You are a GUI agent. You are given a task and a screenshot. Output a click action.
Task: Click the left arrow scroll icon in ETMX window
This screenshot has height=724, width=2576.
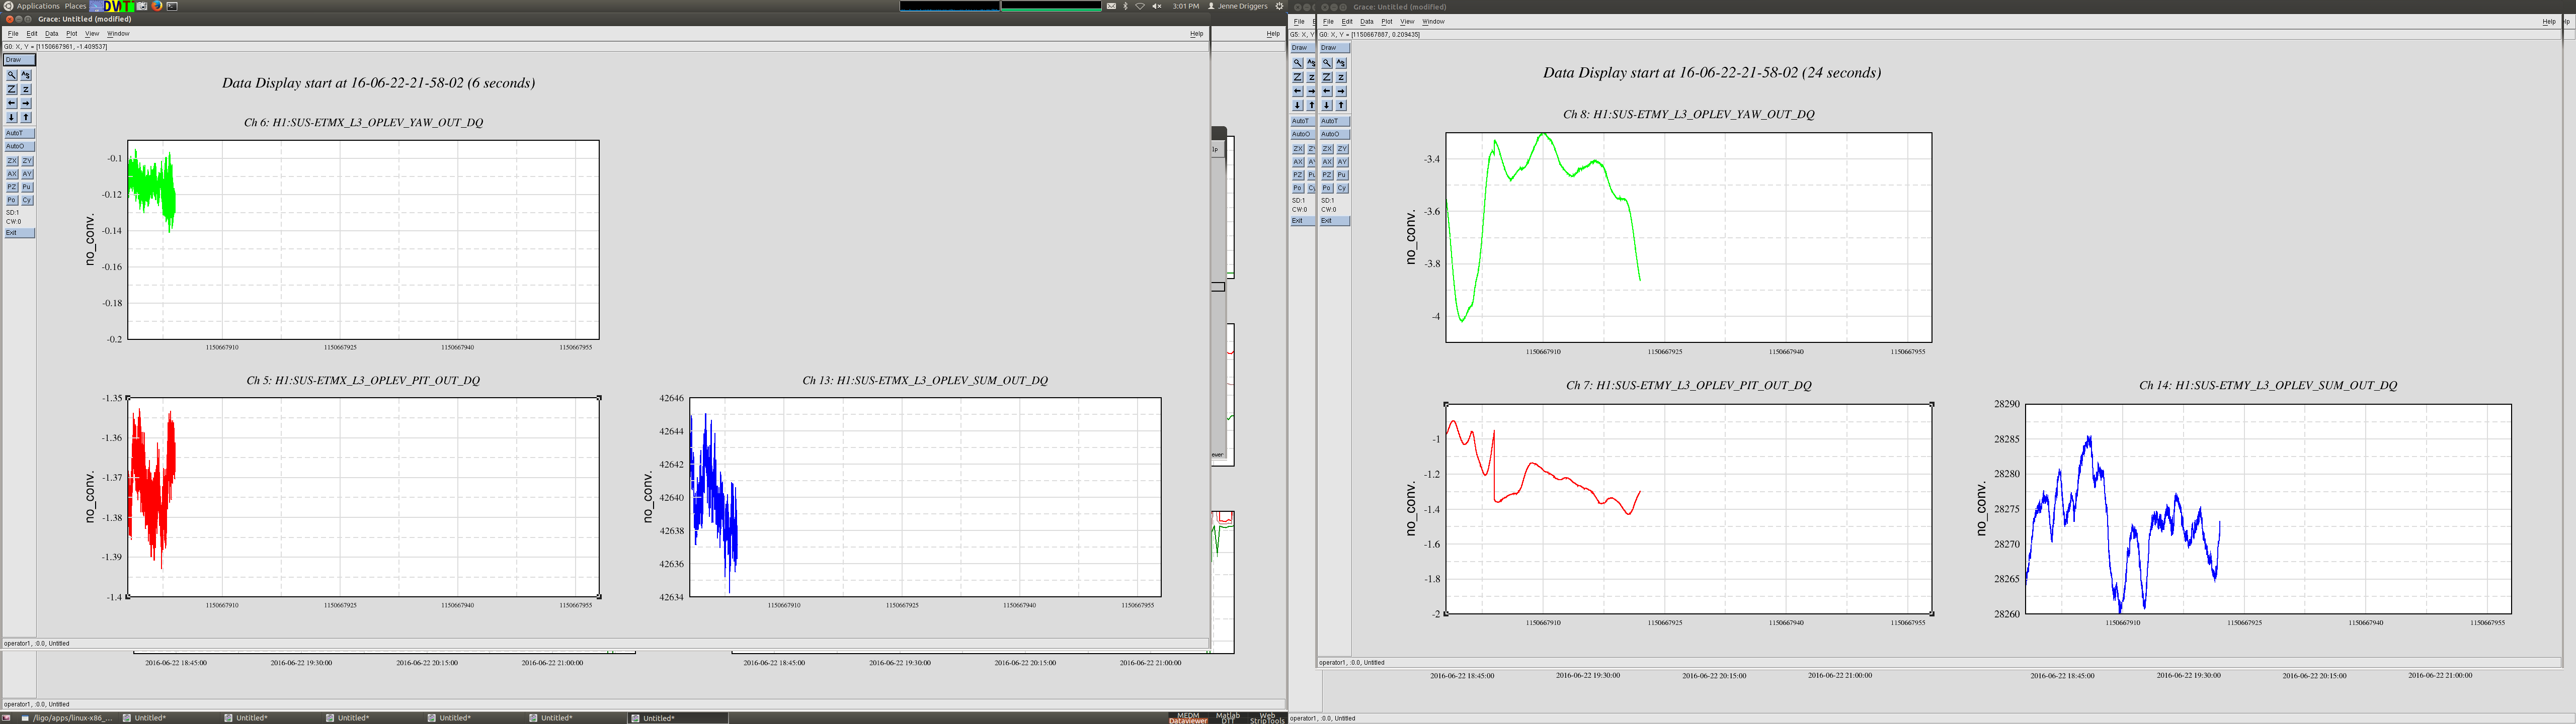pos(12,103)
